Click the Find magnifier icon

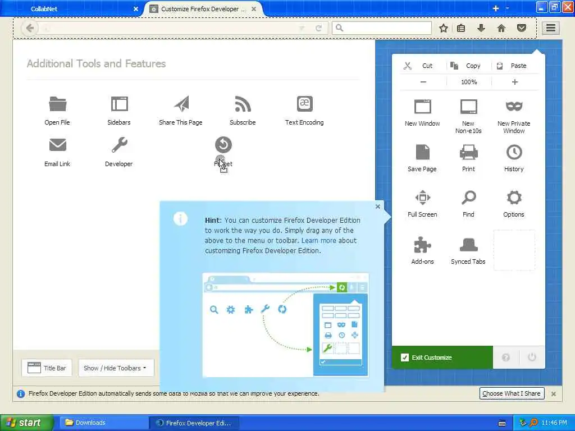(x=469, y=198)
